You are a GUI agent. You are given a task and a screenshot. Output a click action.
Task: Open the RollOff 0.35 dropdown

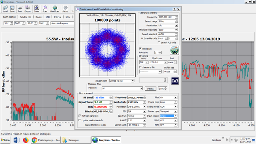pyautogui.click(x=144, y=120)
